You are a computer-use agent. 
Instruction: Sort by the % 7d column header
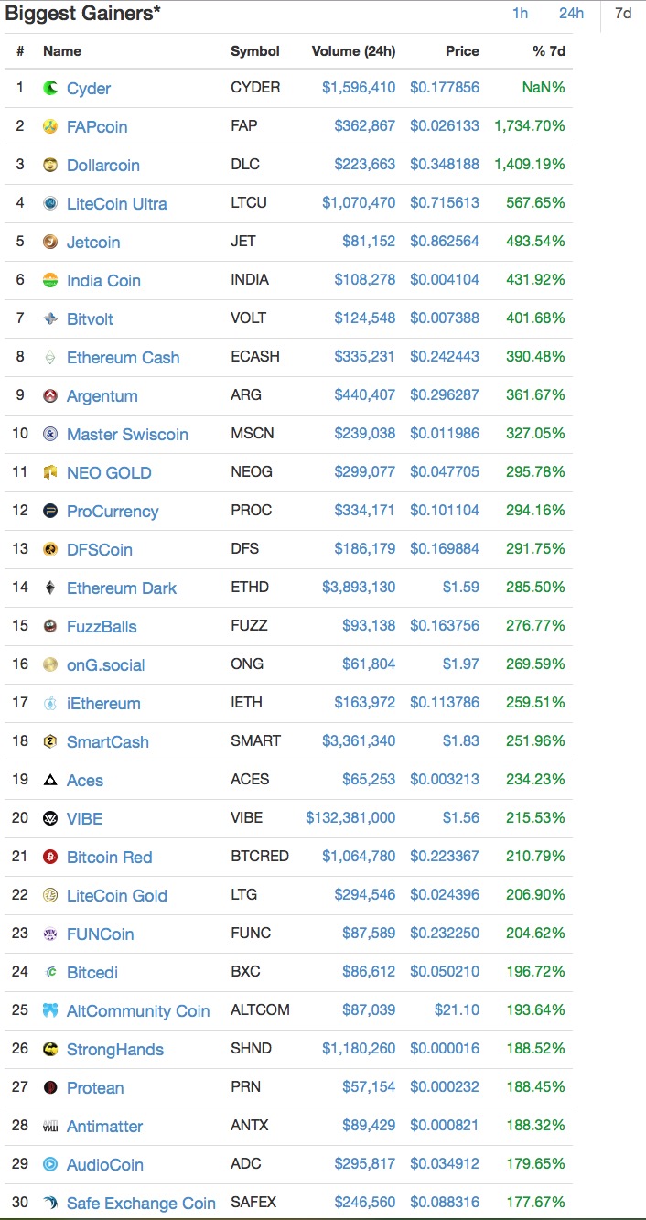549,51
